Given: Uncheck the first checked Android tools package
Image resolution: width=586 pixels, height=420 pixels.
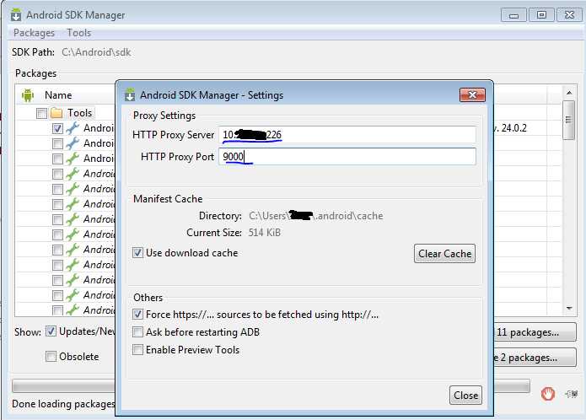Looking at the screenshot, I should [57, 128].
